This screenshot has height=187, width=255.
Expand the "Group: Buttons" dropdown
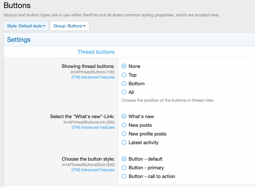(x=69, y=26)
